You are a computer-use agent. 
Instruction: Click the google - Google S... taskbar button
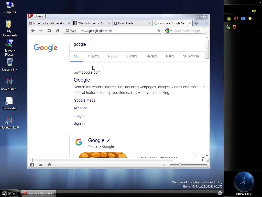(x=39, y=193)
